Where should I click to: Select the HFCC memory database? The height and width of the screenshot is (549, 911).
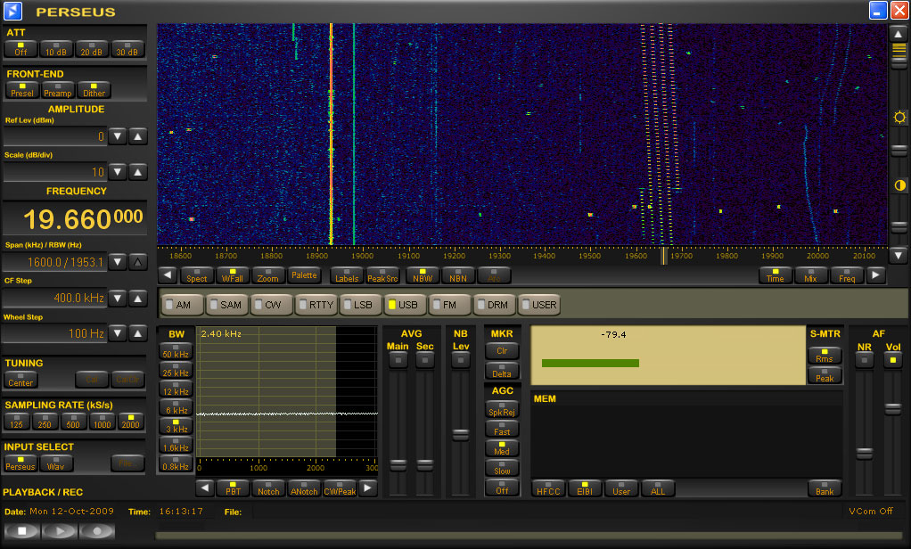click(548, 488)
